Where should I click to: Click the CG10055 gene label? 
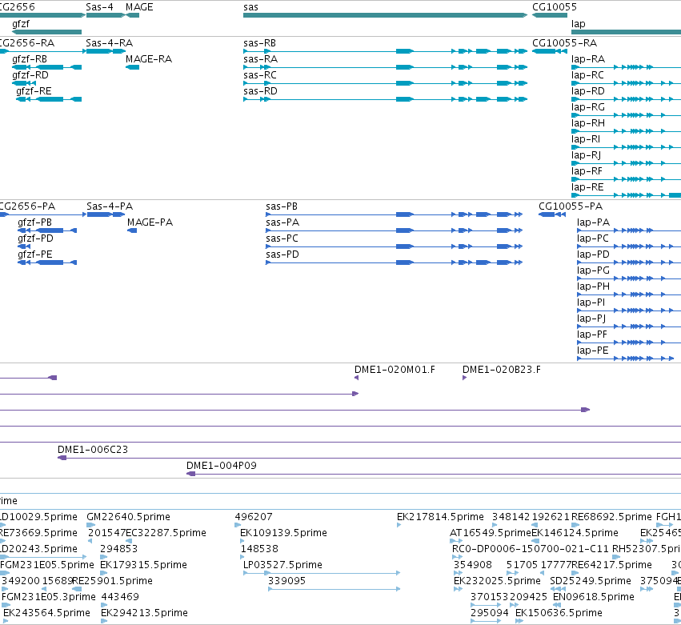pos(555,7)
